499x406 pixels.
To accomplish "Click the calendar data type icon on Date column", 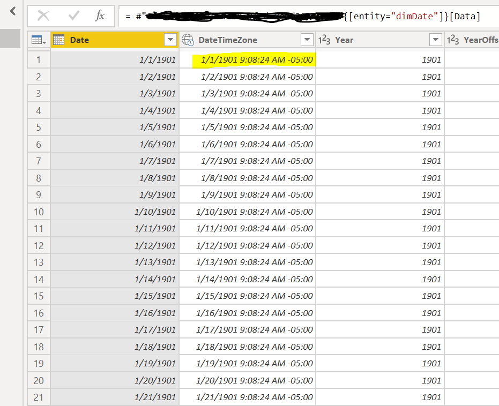I will [59, 40].
